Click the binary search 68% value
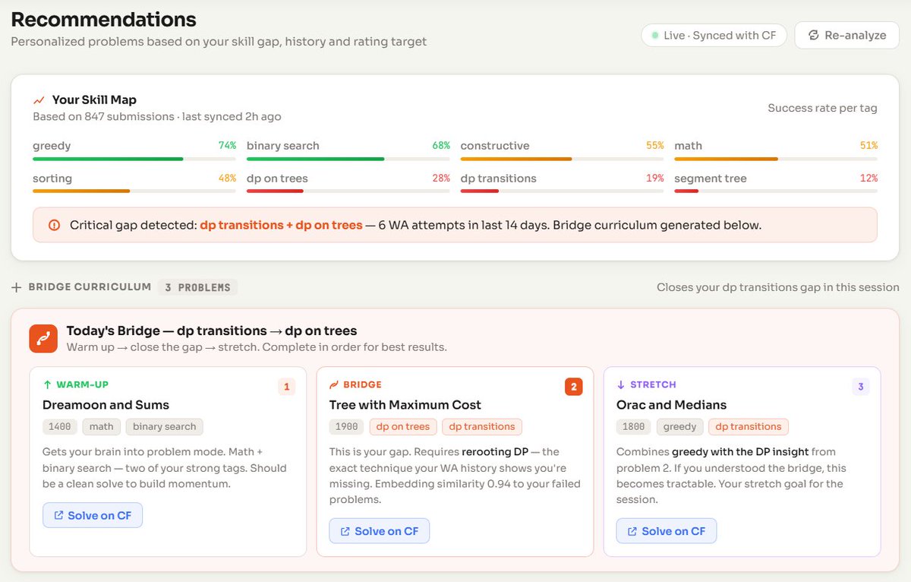Viewport: 911px width, 582px height. tap(441, 145)
